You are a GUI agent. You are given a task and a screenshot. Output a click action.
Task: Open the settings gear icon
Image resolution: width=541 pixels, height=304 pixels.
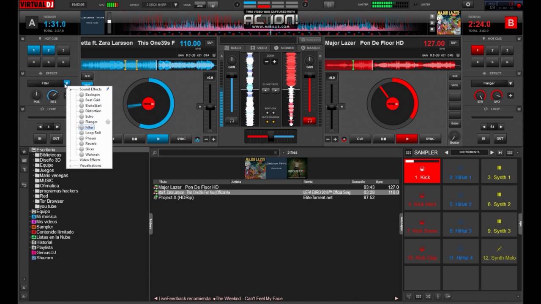tap(467, 5)
